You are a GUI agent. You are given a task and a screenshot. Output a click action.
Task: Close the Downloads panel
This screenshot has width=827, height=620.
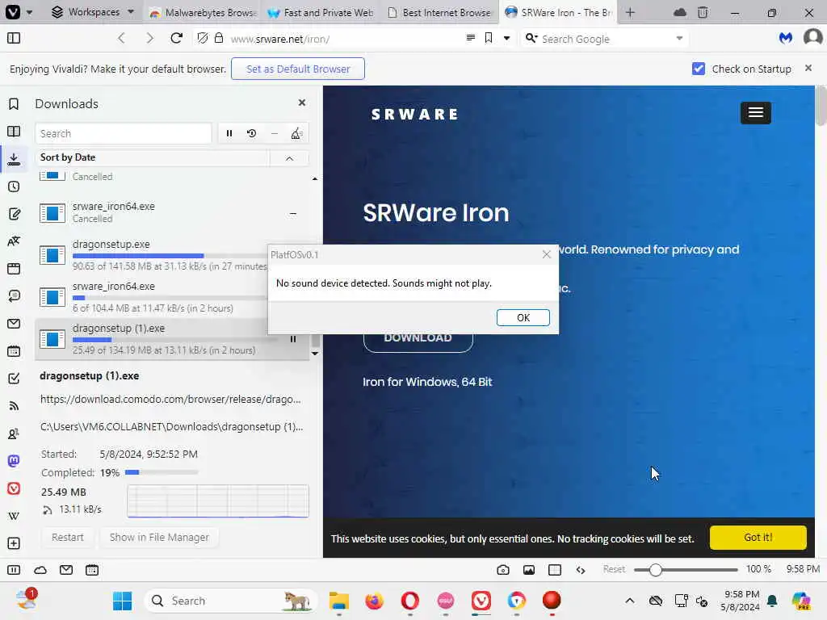[302, 103]
